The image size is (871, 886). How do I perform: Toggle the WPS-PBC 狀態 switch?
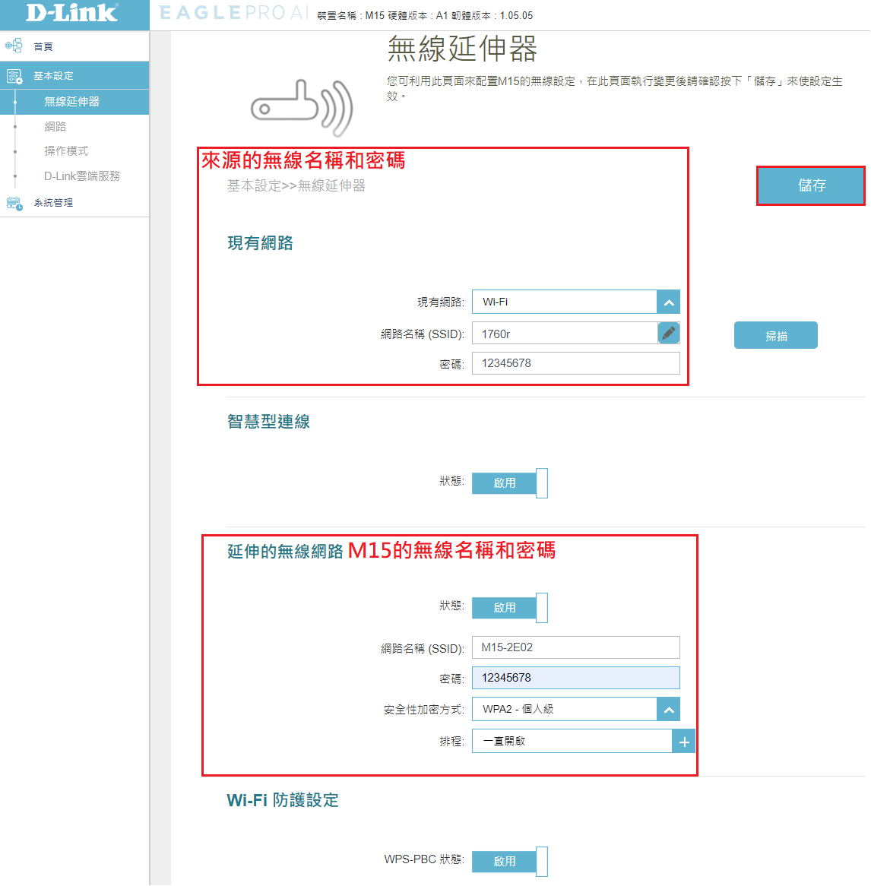click(509, 862)
